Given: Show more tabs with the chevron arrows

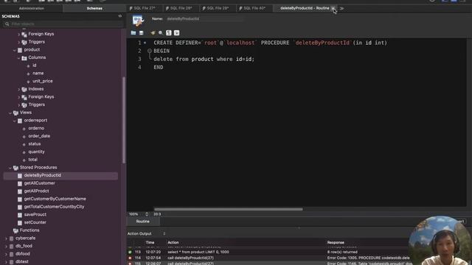Looking at the screenshot, I should coord(341,8).
